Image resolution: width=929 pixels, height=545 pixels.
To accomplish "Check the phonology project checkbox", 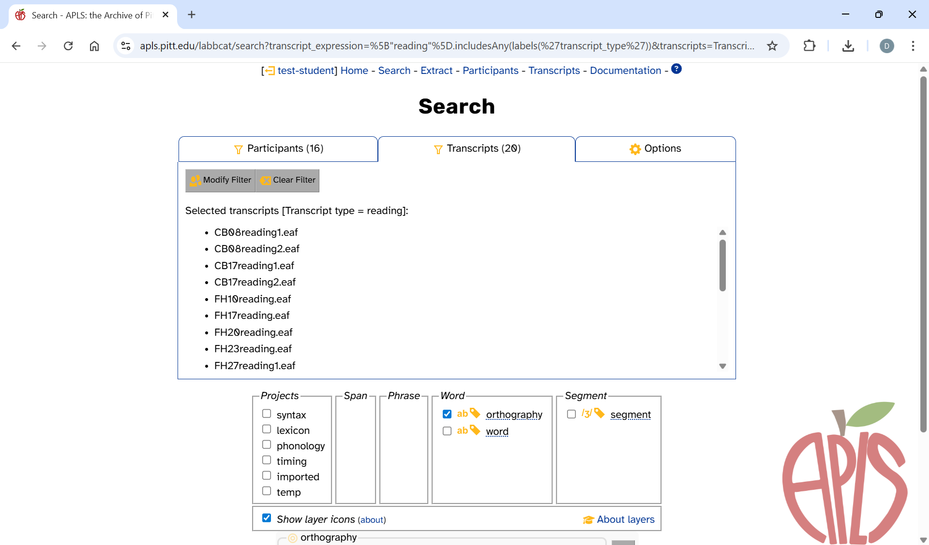I will (267, 445).
